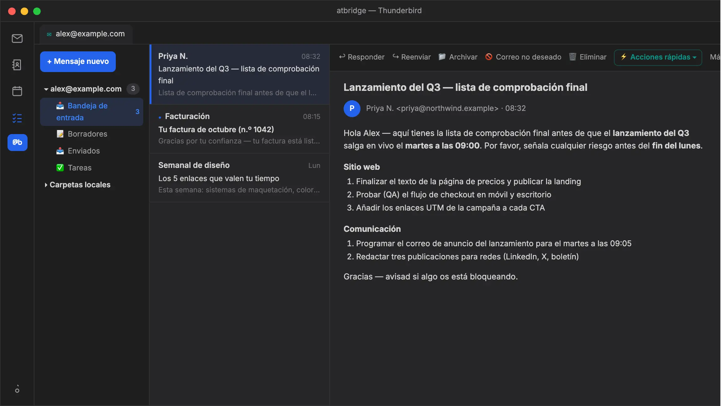The height and width of the screenshot is (406, 721).
Task: Click 'Gracias — avisad si algo os está bloqueando'
Action: click(x=431, y=277)
